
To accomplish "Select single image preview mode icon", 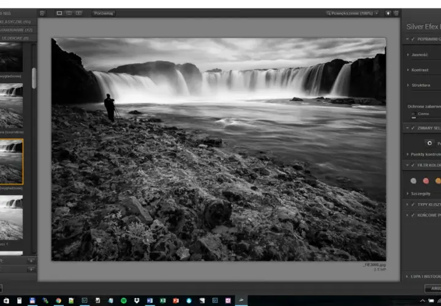I will [x=59, y=13].
